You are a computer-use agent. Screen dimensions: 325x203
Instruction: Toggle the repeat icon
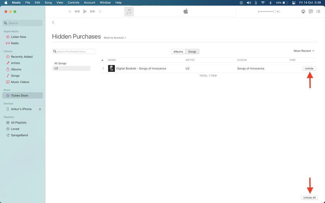pos(100,11)
